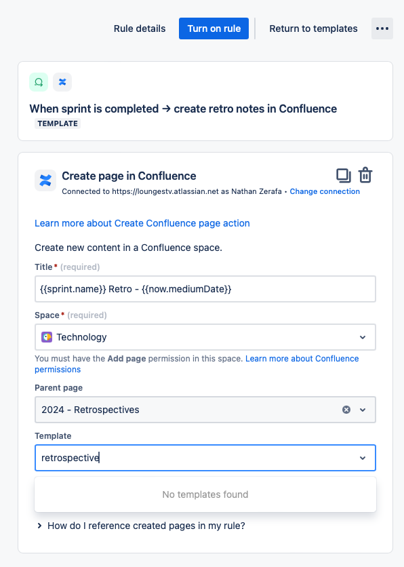Click the Technology space avatar icon
The image size is (404, 567).
(x=47, y=337)
